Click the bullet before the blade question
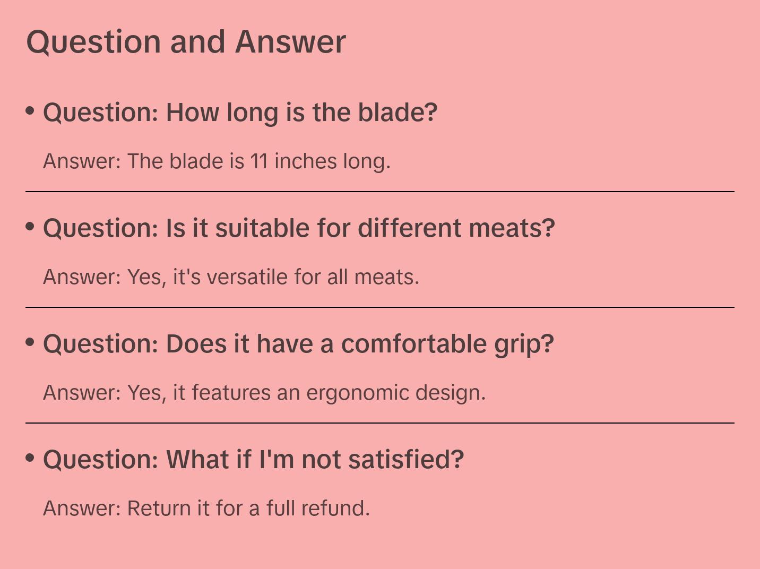Screen dimensions: 760x569 click(30, 111)
